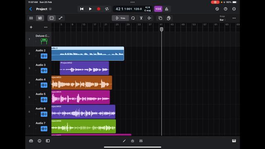Open the undo history icon
This screenshot has height=149, width=265.
217,9
